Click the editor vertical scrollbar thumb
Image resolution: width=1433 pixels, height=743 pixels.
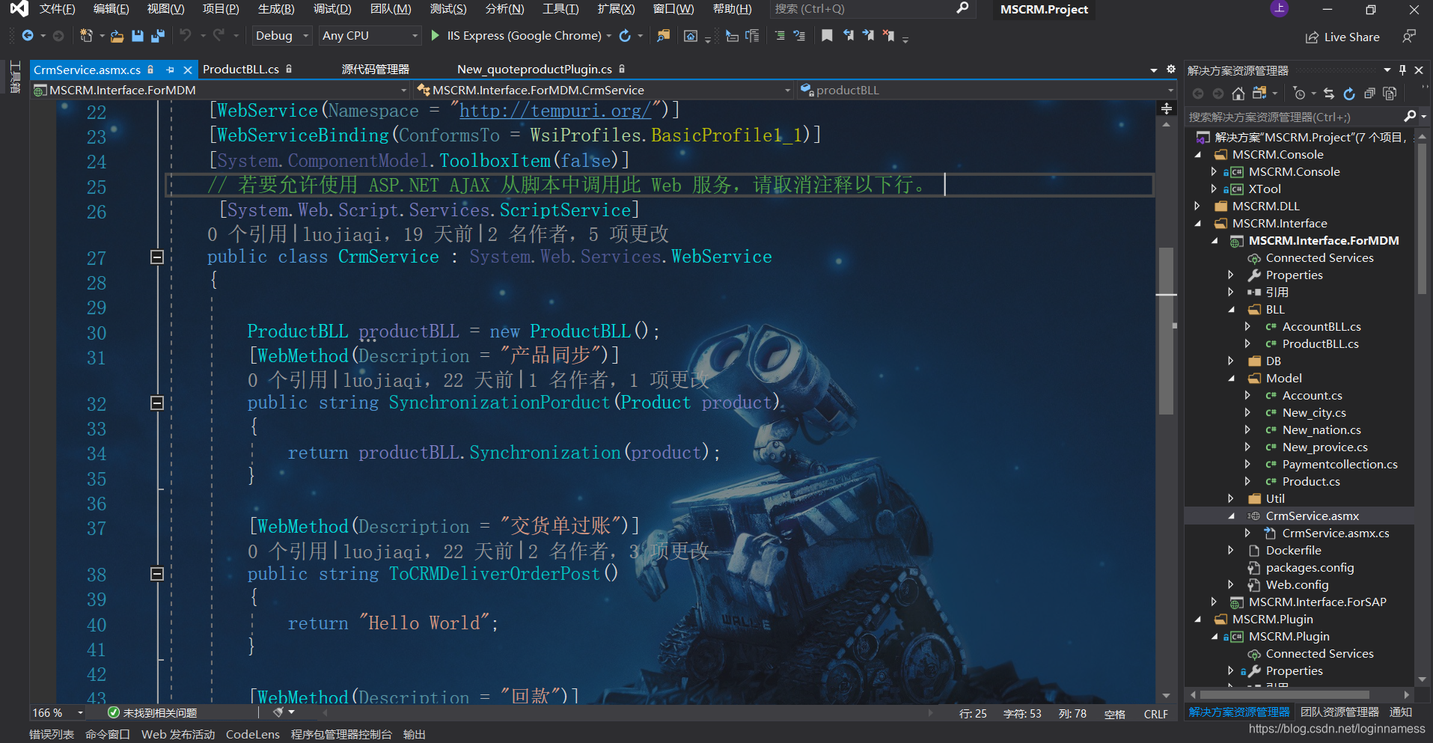tap(1166, 330)
